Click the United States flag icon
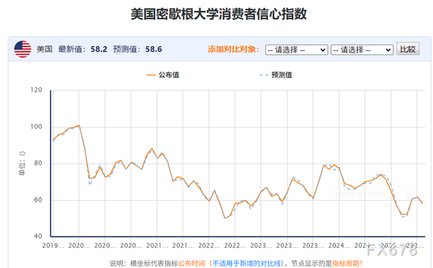Image resolution: width=433 pixels, height=268 pixels. click(x=23, y=49)
